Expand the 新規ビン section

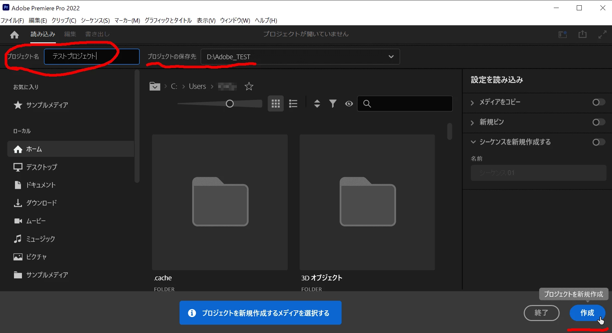(472, 123)
